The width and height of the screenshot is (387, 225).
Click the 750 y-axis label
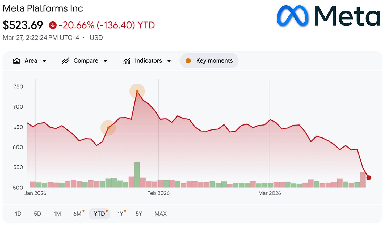coord(18,86)
